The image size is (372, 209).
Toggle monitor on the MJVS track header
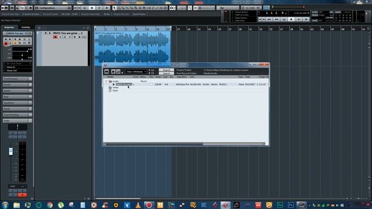(60, 37)
